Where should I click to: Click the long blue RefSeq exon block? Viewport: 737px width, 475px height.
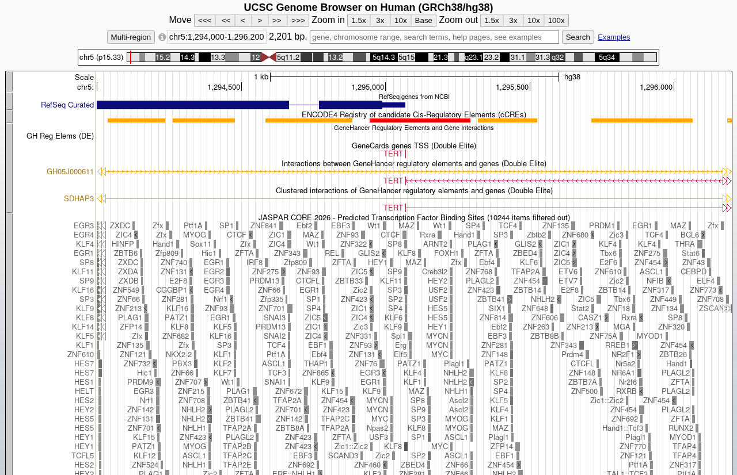coord(193,105)
